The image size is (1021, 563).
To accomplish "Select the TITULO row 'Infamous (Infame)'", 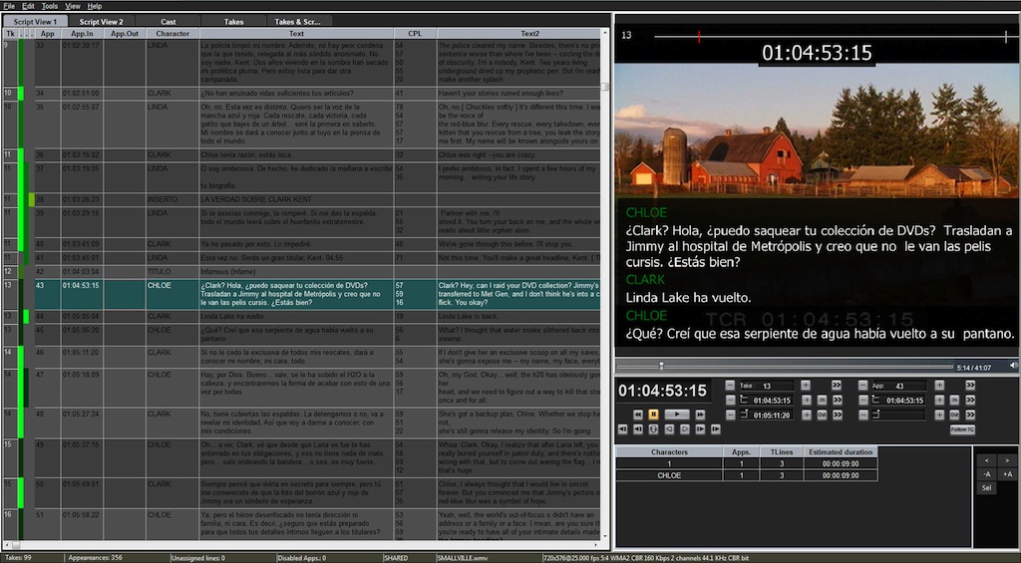I will (317, 271).
